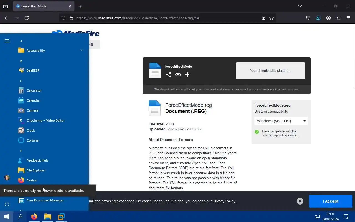
Task: Open Feedback Hub
Action: 51,160
